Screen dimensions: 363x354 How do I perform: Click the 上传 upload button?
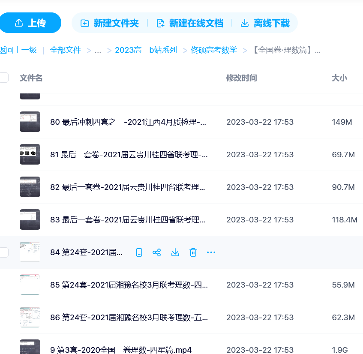pos(30,23)
